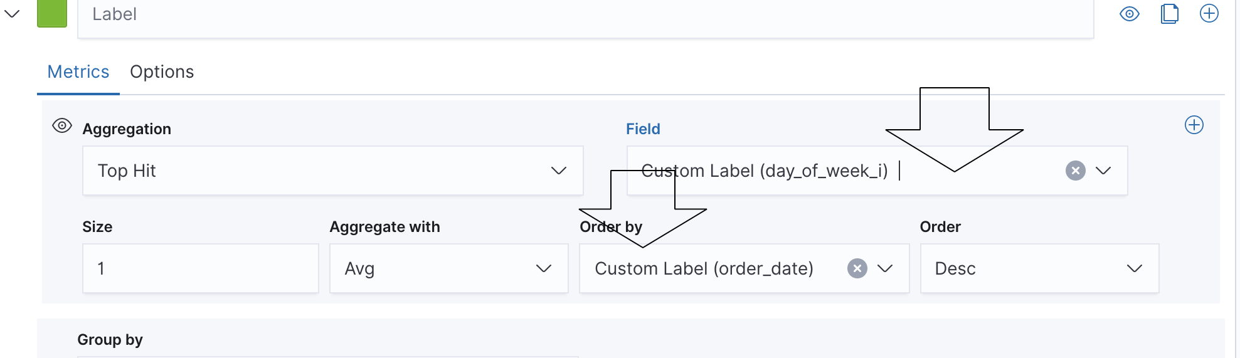Open the Order dropdown showing Desc
The width and height of the screenshot is (1240, 358).
click(x=1039, y=268)
